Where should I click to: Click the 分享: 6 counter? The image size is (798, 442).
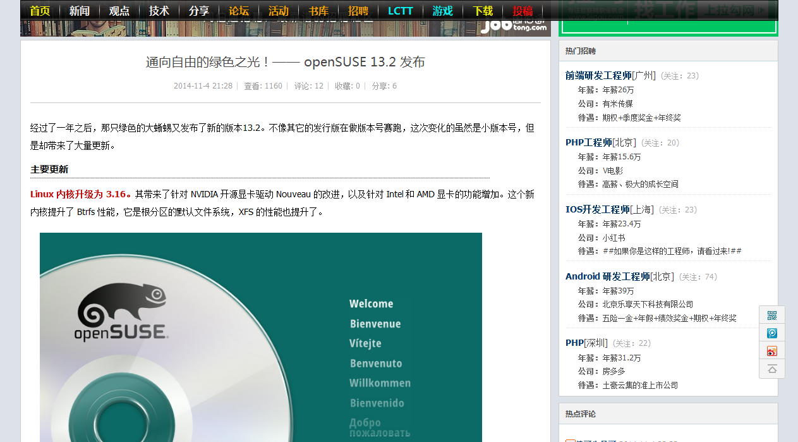point(384,86)
